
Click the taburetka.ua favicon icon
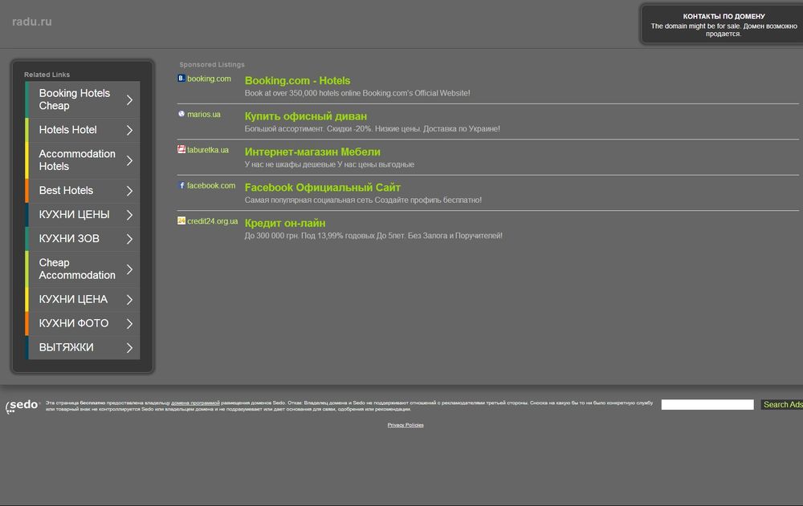(x=181, y=149)
